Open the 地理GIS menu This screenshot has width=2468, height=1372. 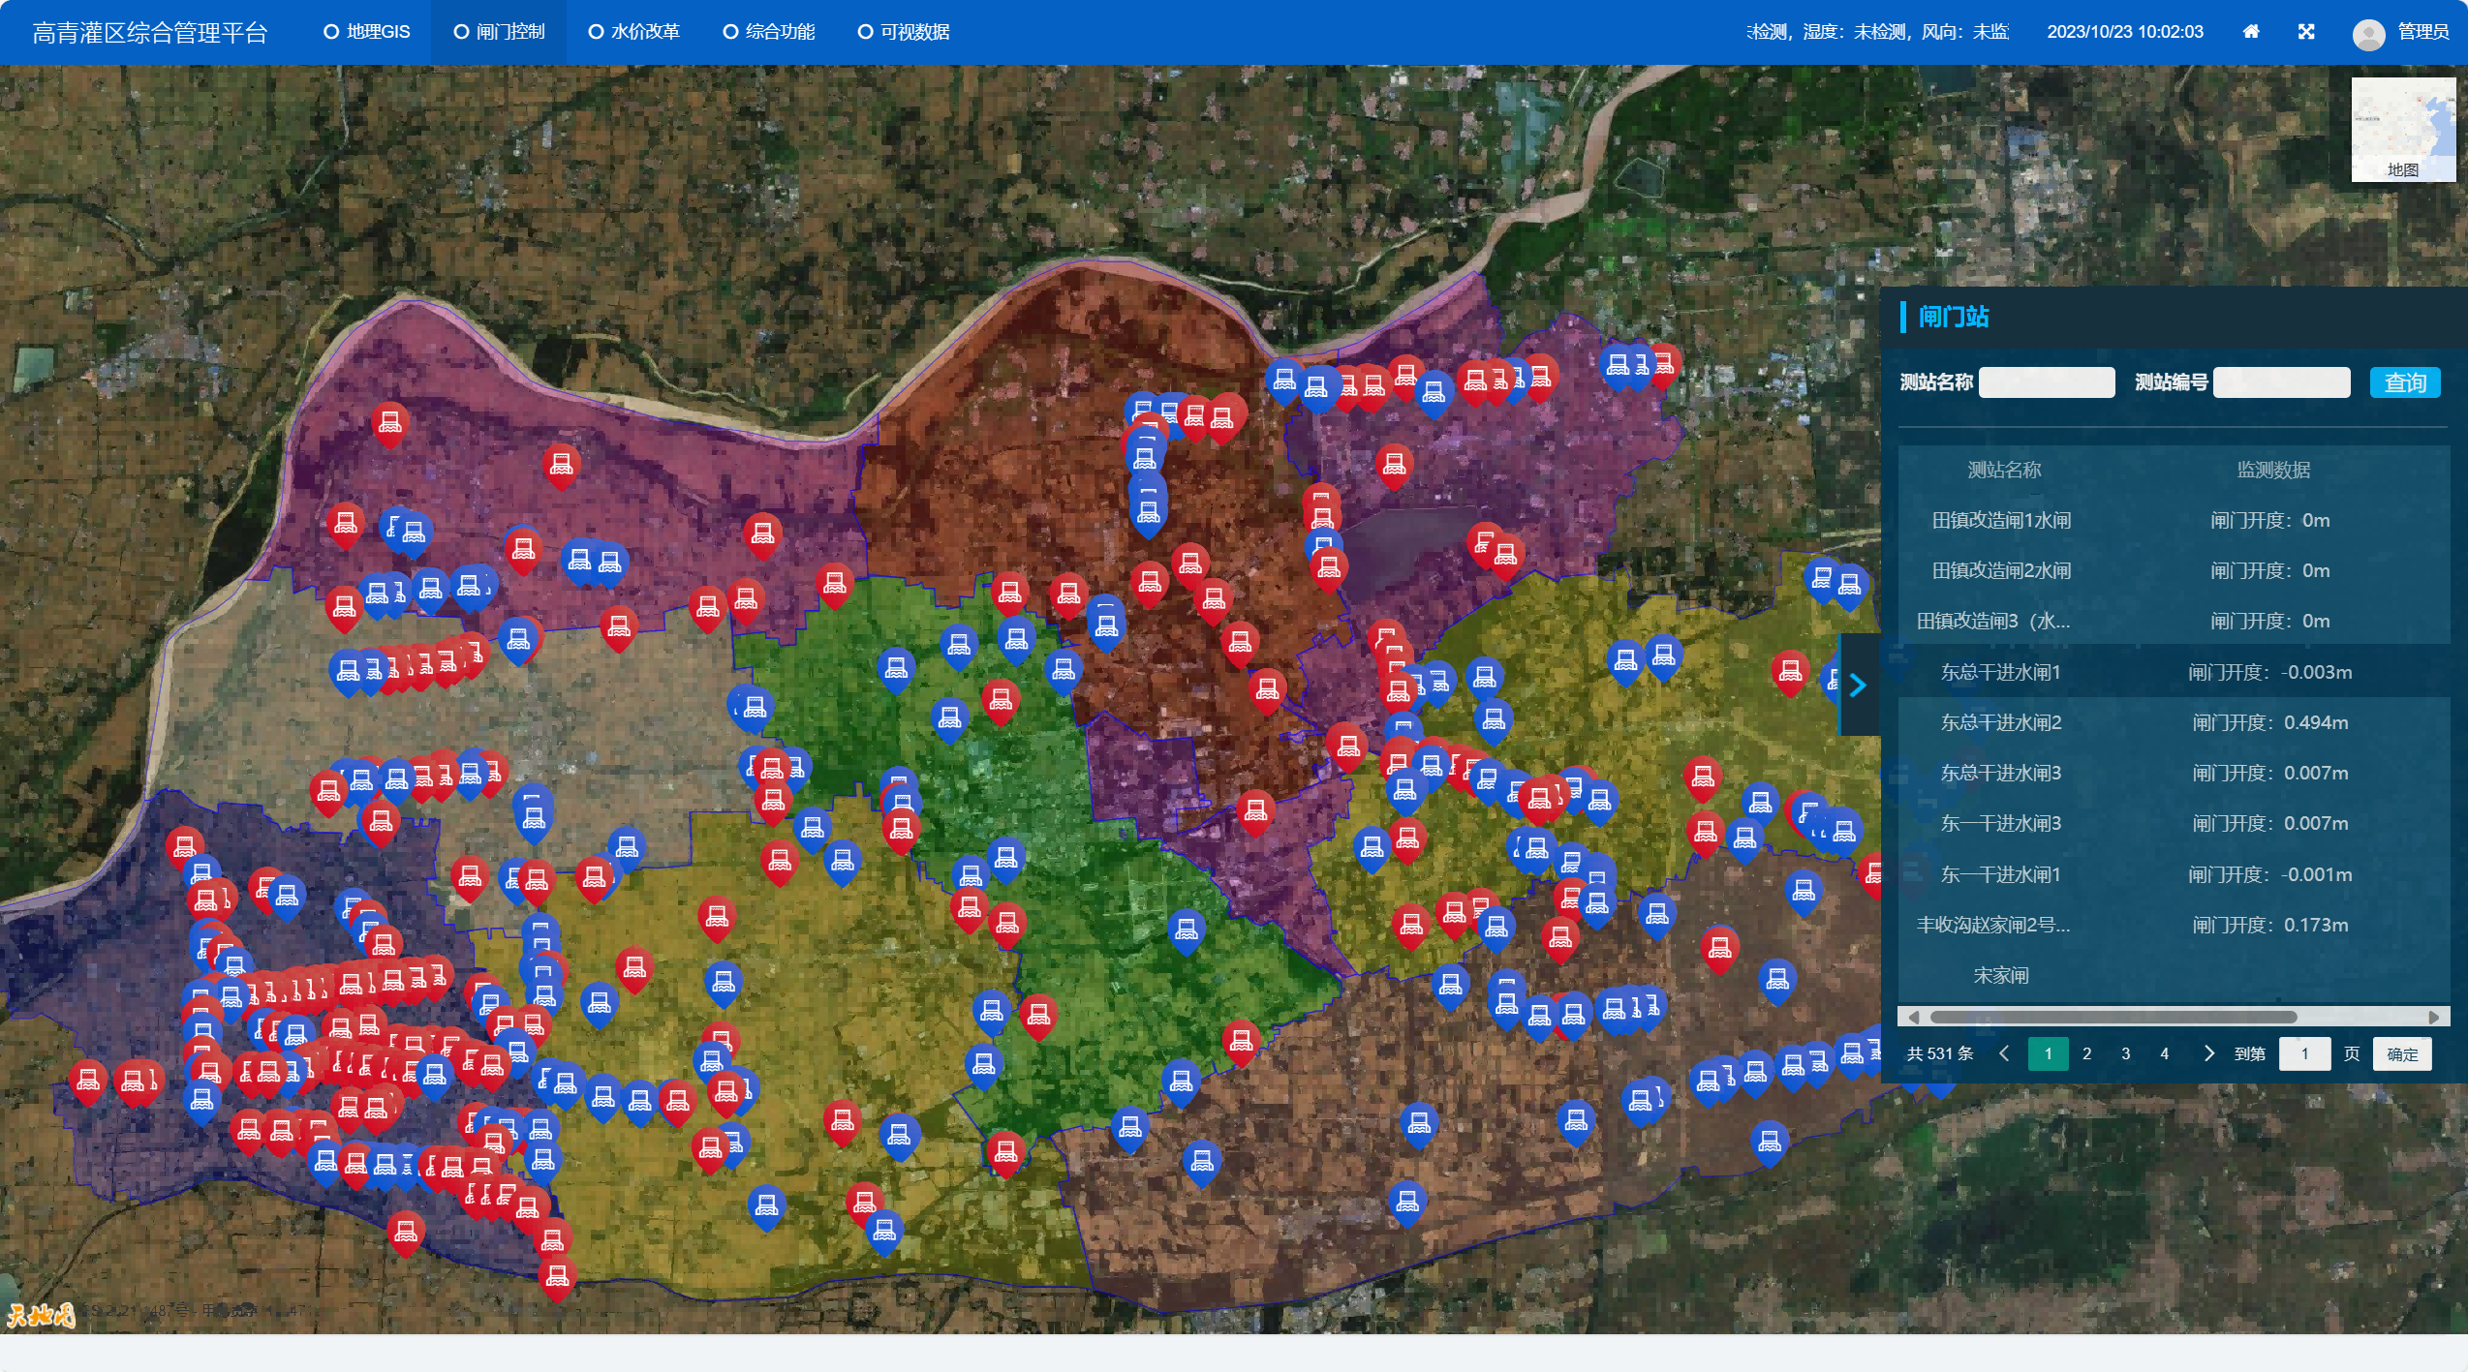(x=367, y=32)
